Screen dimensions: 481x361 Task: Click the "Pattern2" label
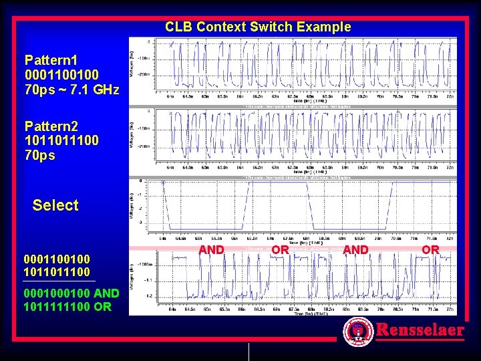(51, 126)
